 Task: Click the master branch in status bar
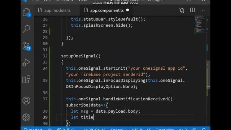(x=33, y=129)
